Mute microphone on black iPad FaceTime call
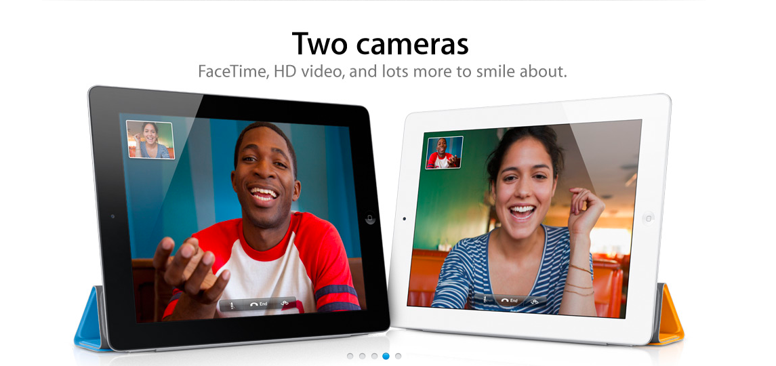The height and width of the screenshot is (366, 776). coord(232,304)
